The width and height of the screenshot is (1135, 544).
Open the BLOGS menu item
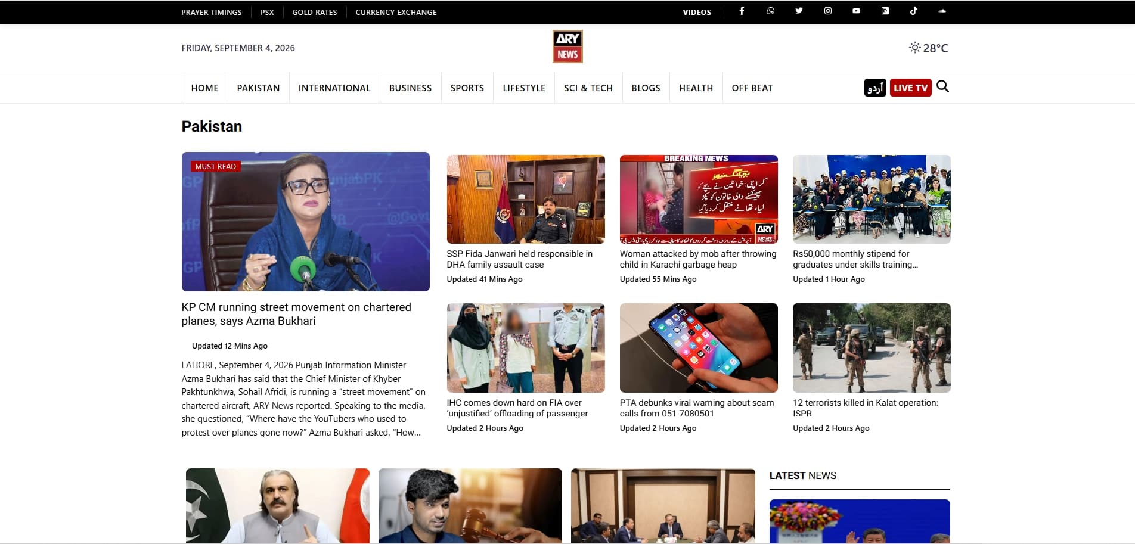pos(646,88)
